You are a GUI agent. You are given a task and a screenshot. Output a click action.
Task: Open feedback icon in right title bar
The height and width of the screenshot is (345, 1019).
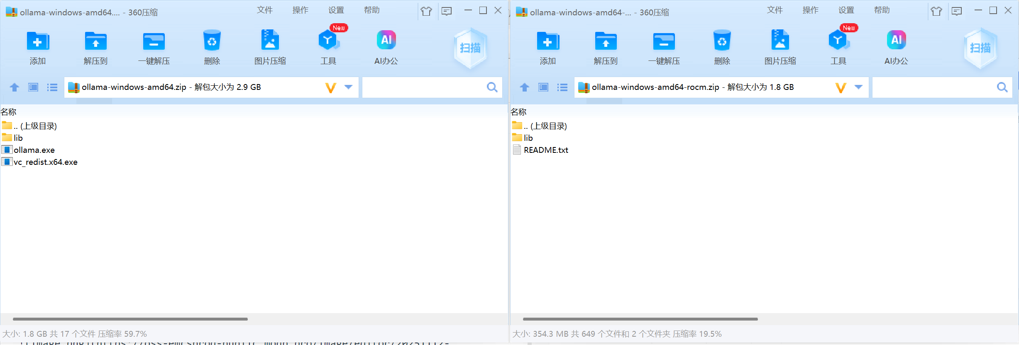tap(957, 11)
